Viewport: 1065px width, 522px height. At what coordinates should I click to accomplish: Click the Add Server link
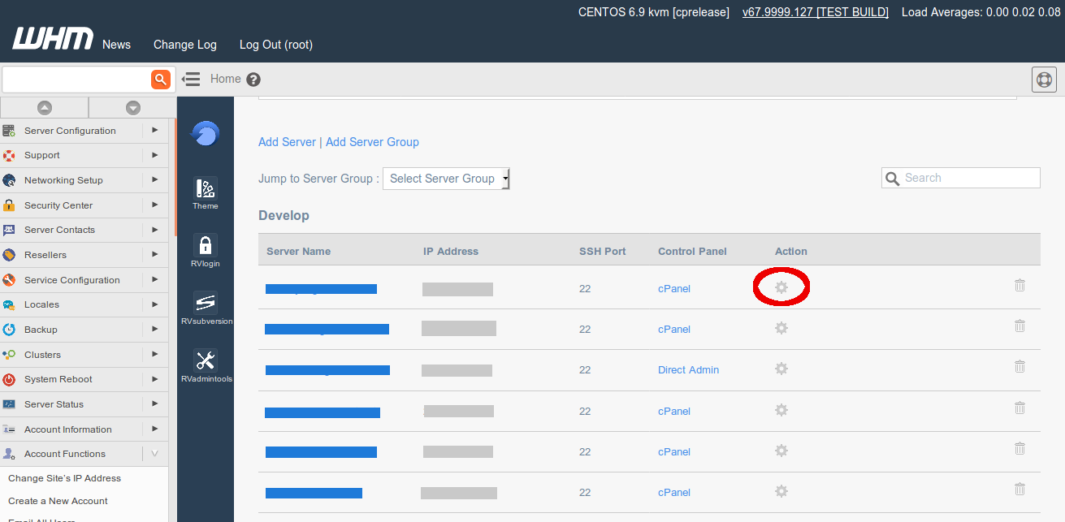coord(287,142)
